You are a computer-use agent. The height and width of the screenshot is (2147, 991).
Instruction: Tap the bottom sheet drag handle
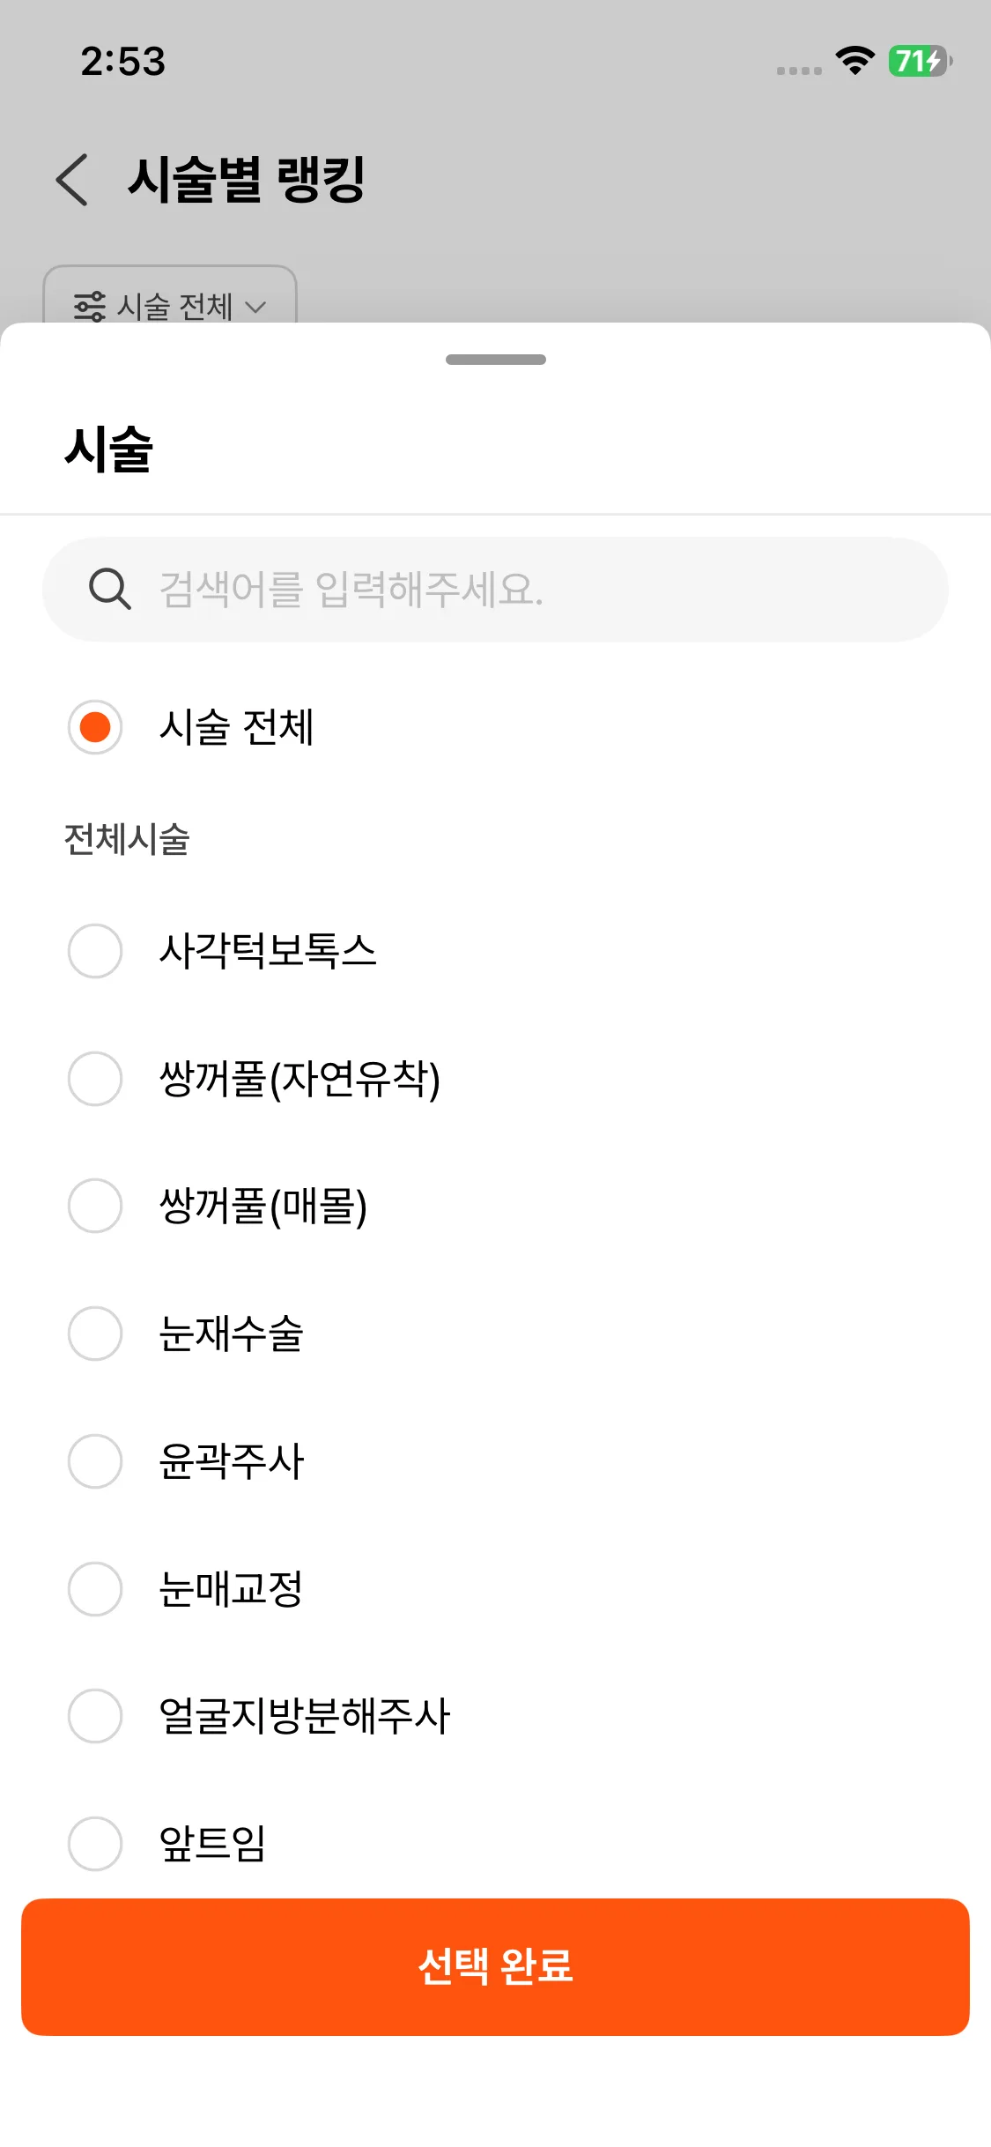tap(495, 360)
